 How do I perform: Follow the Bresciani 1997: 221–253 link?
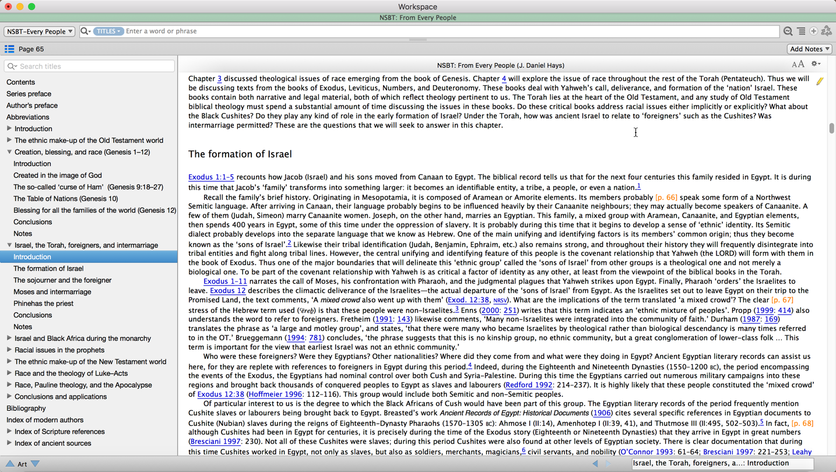(x=746, y=452)
